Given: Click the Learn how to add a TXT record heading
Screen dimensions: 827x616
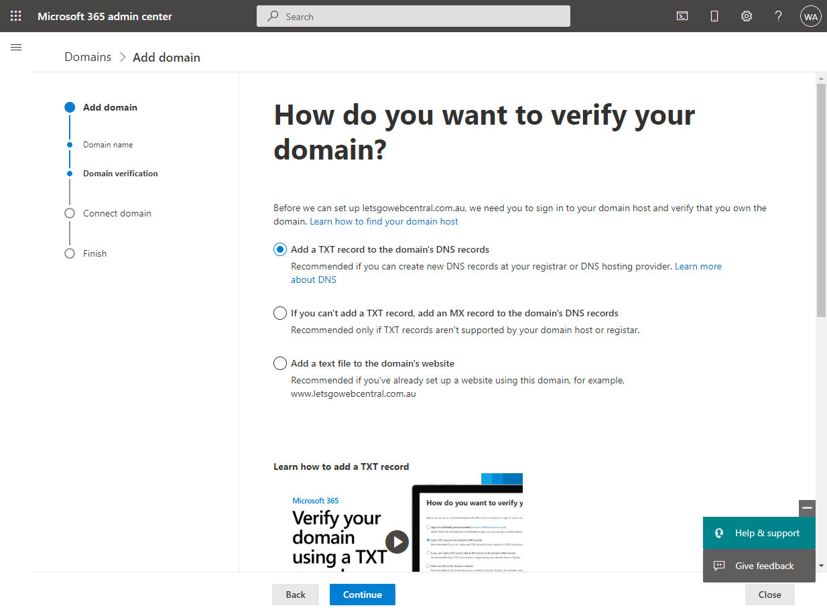Looking at the screenshot, I should click(341, 467).
